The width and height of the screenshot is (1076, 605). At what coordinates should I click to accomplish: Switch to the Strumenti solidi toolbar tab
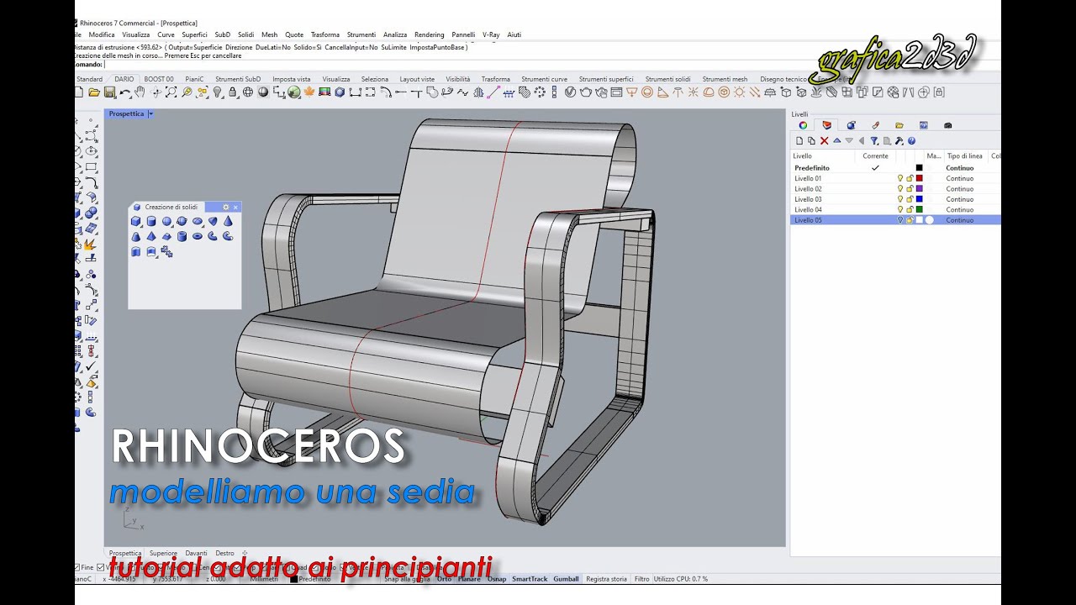(667, 79)
